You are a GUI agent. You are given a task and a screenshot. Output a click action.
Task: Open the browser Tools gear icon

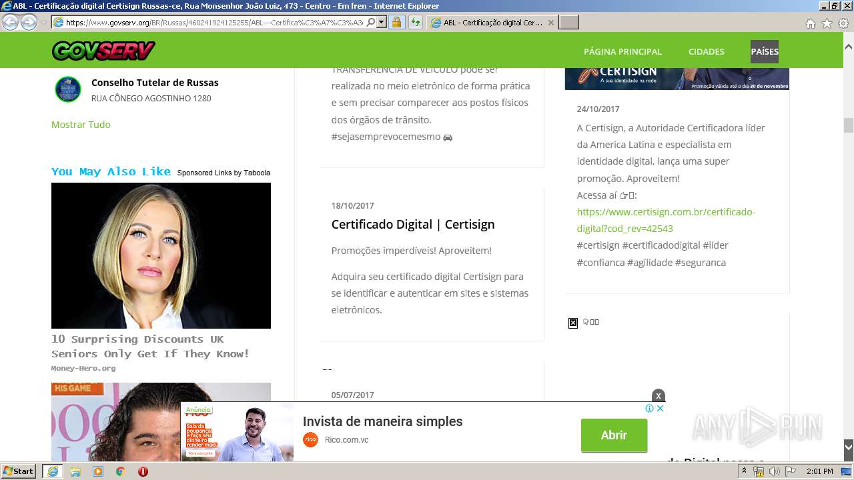(843, 23)
